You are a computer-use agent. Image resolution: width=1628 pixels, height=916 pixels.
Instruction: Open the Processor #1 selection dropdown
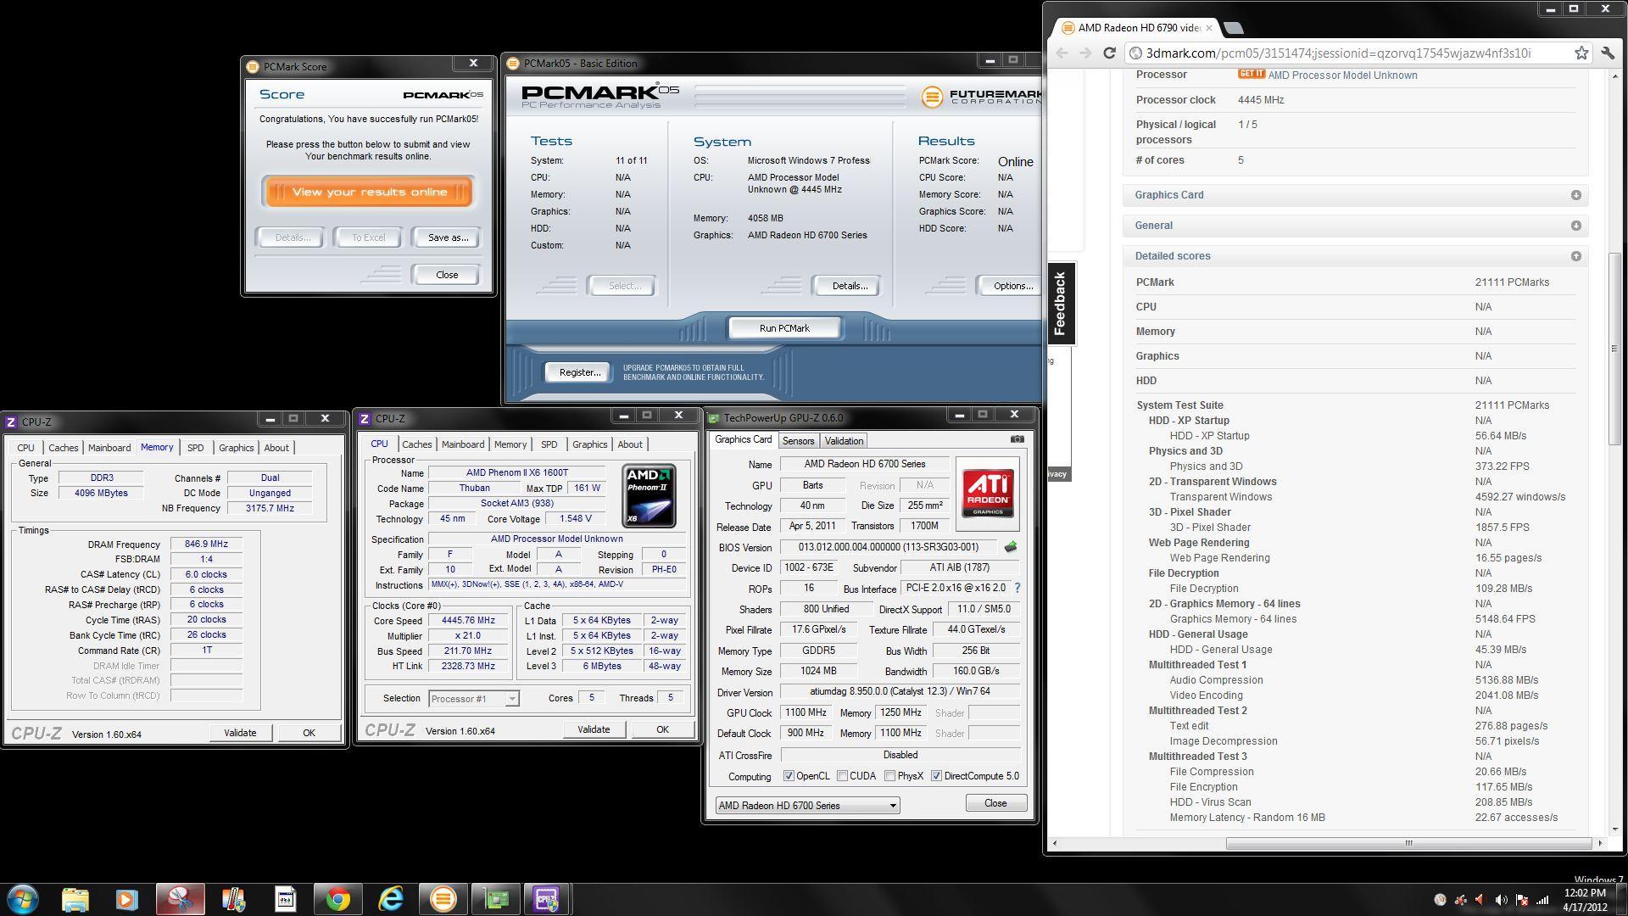(x=473, y=699)
